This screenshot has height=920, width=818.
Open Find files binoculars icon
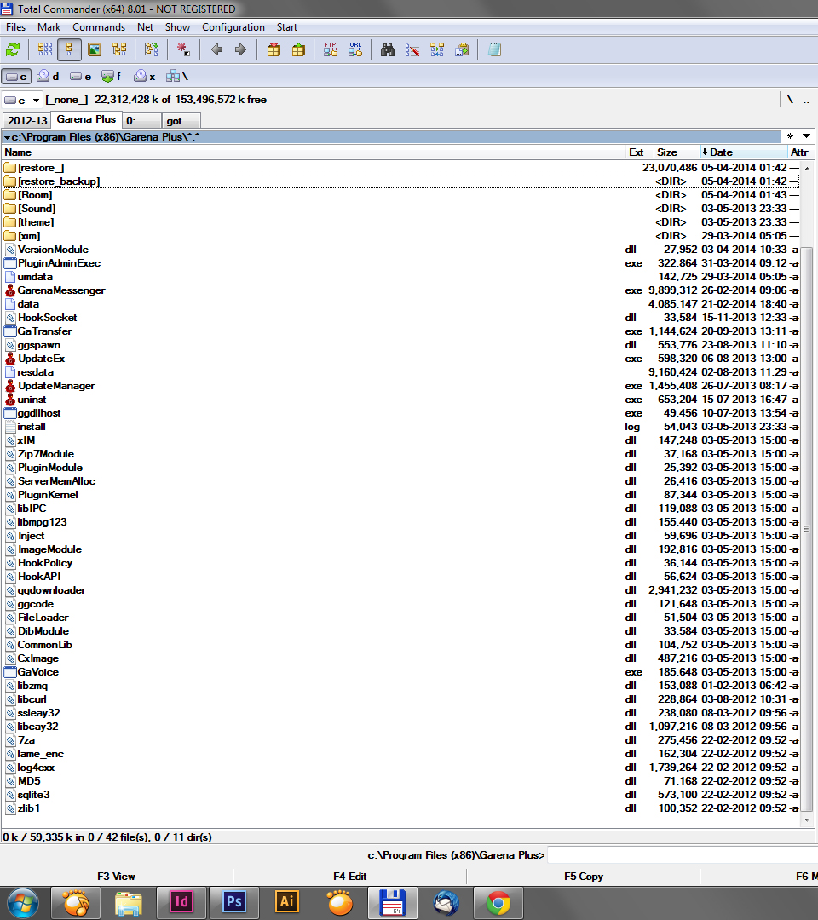tap(388, 50)
